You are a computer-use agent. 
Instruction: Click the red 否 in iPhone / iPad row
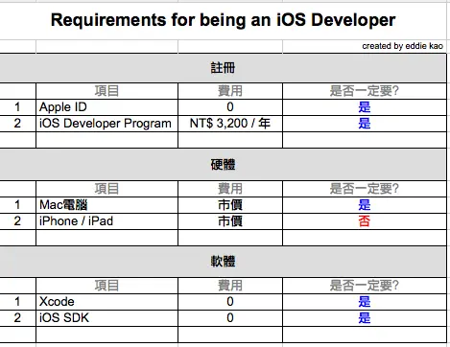365,221
